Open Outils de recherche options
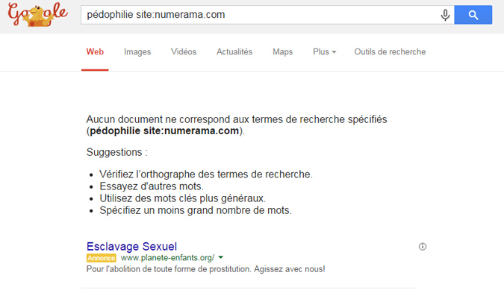Image resolution: width=504 pixels, height=293 pixels. click(390, 51)
